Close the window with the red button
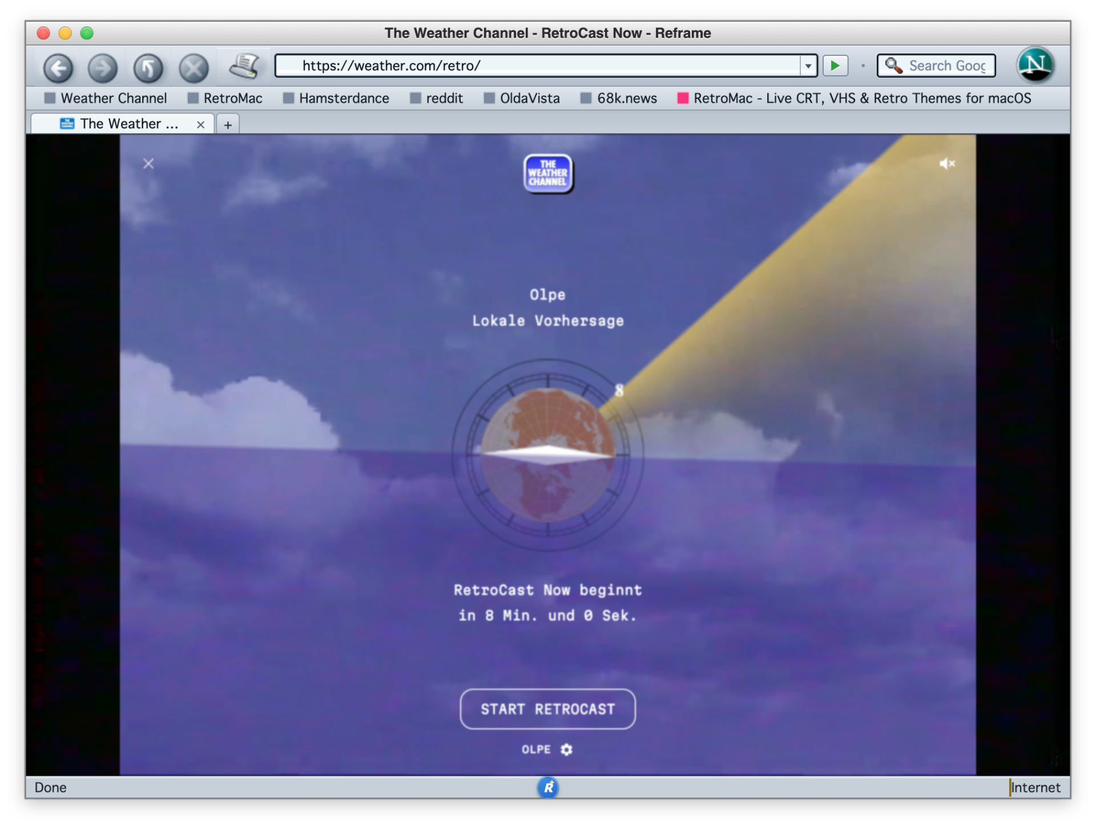 [x=43, y=33]
